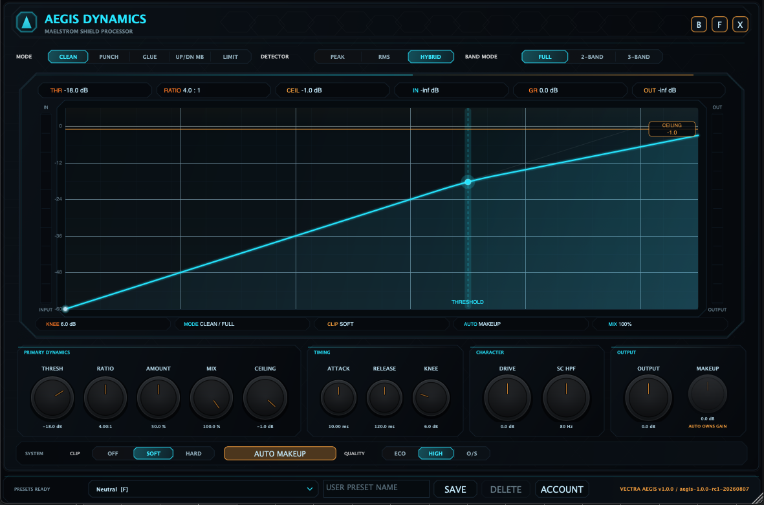Click the F button in header
Viewport: 764px width, 505px height.
pos(719,25)
